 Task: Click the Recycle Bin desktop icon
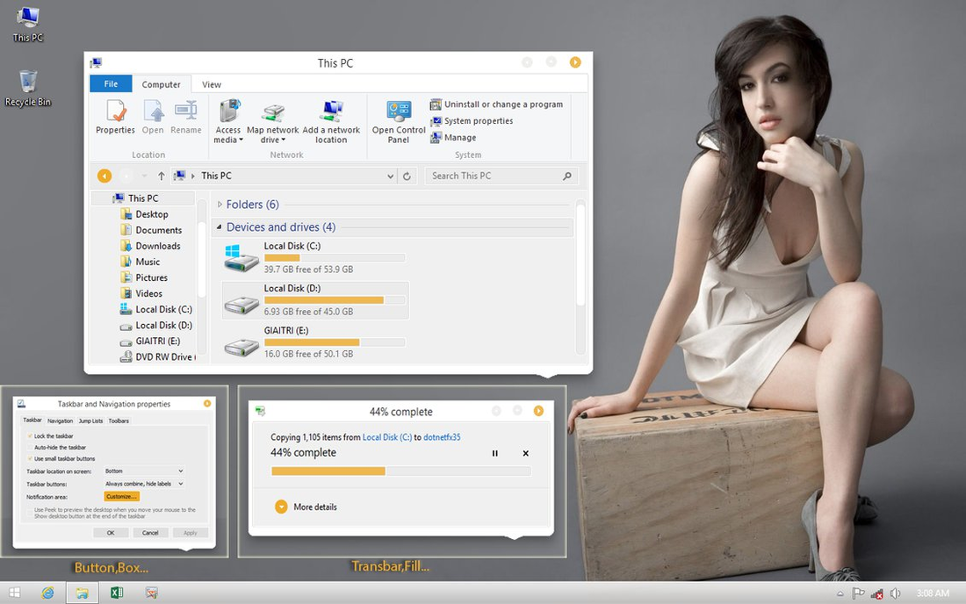tap(28, 88)
